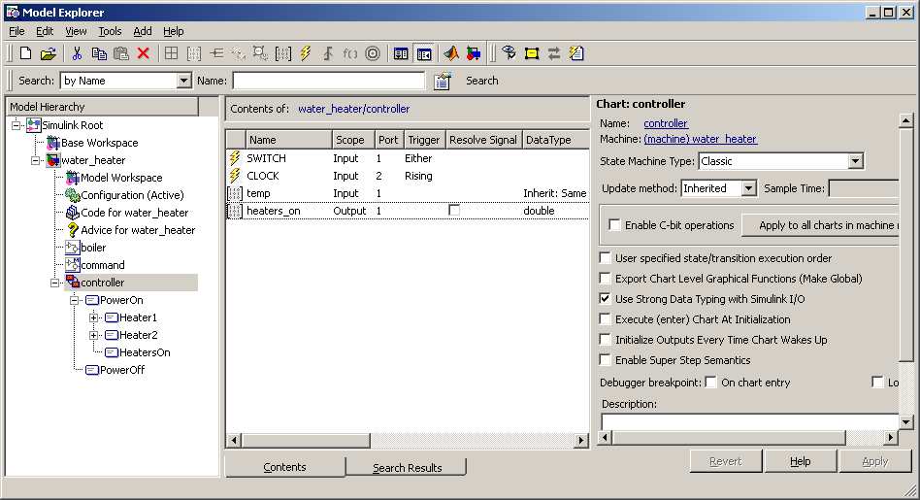Click the Add Event lightning toolbar icon
Screen dimensions: 920x500
click(x=306, y=53)
